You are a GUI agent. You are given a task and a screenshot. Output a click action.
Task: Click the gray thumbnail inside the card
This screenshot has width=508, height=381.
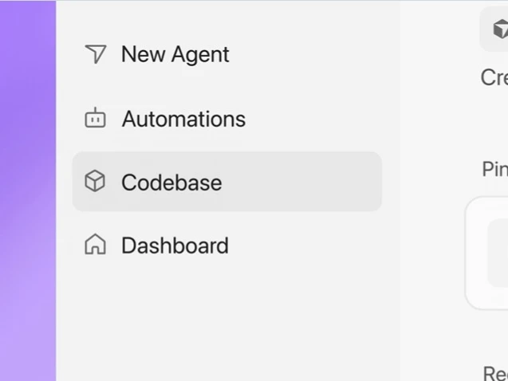click(x=498, y=253)
